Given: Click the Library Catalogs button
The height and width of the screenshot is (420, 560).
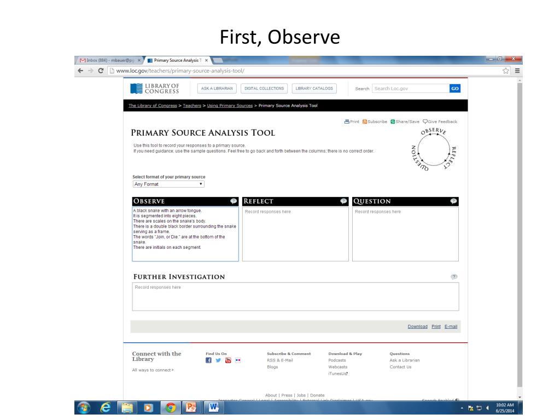Looking at the screenshot, I should 314,88.
